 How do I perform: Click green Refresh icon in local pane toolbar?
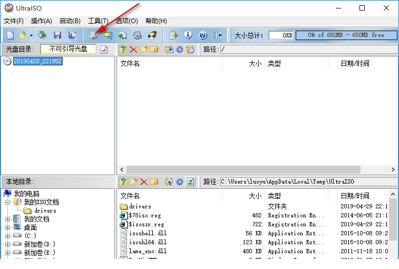(x=190, y=182)
